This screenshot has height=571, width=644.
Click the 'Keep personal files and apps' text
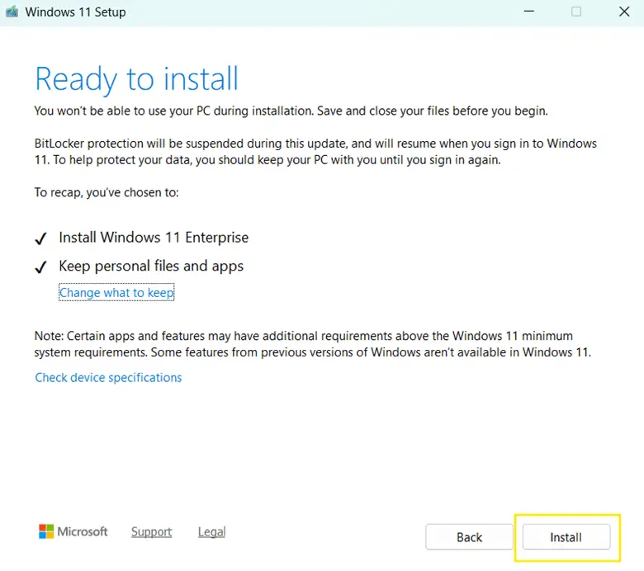tap(151, 266)
